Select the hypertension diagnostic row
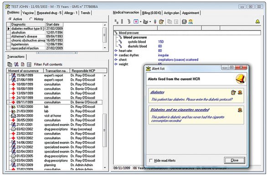The width and height of the screenshot is (268, 176). [x=35, y=44]
